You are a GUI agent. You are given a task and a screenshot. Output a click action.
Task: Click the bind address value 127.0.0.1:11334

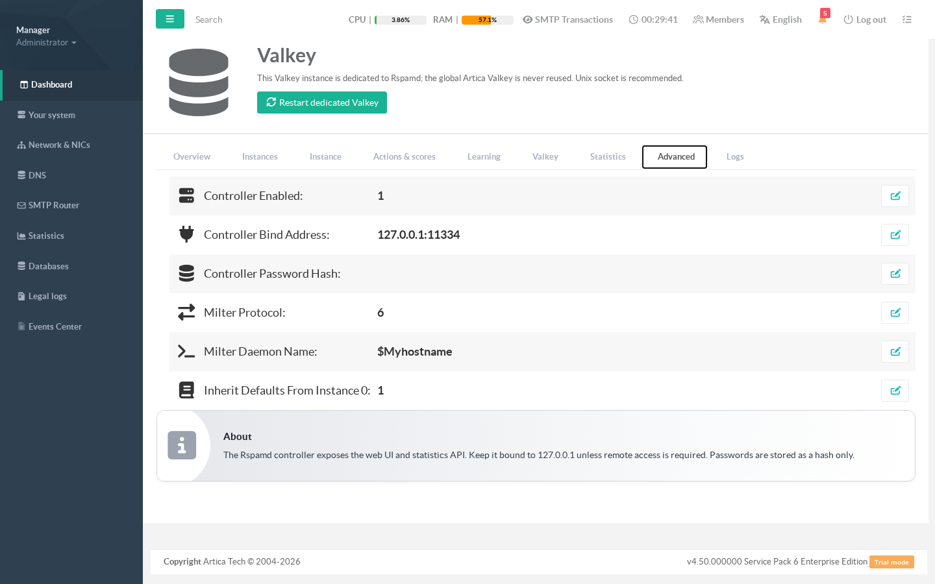click(418, 235)
